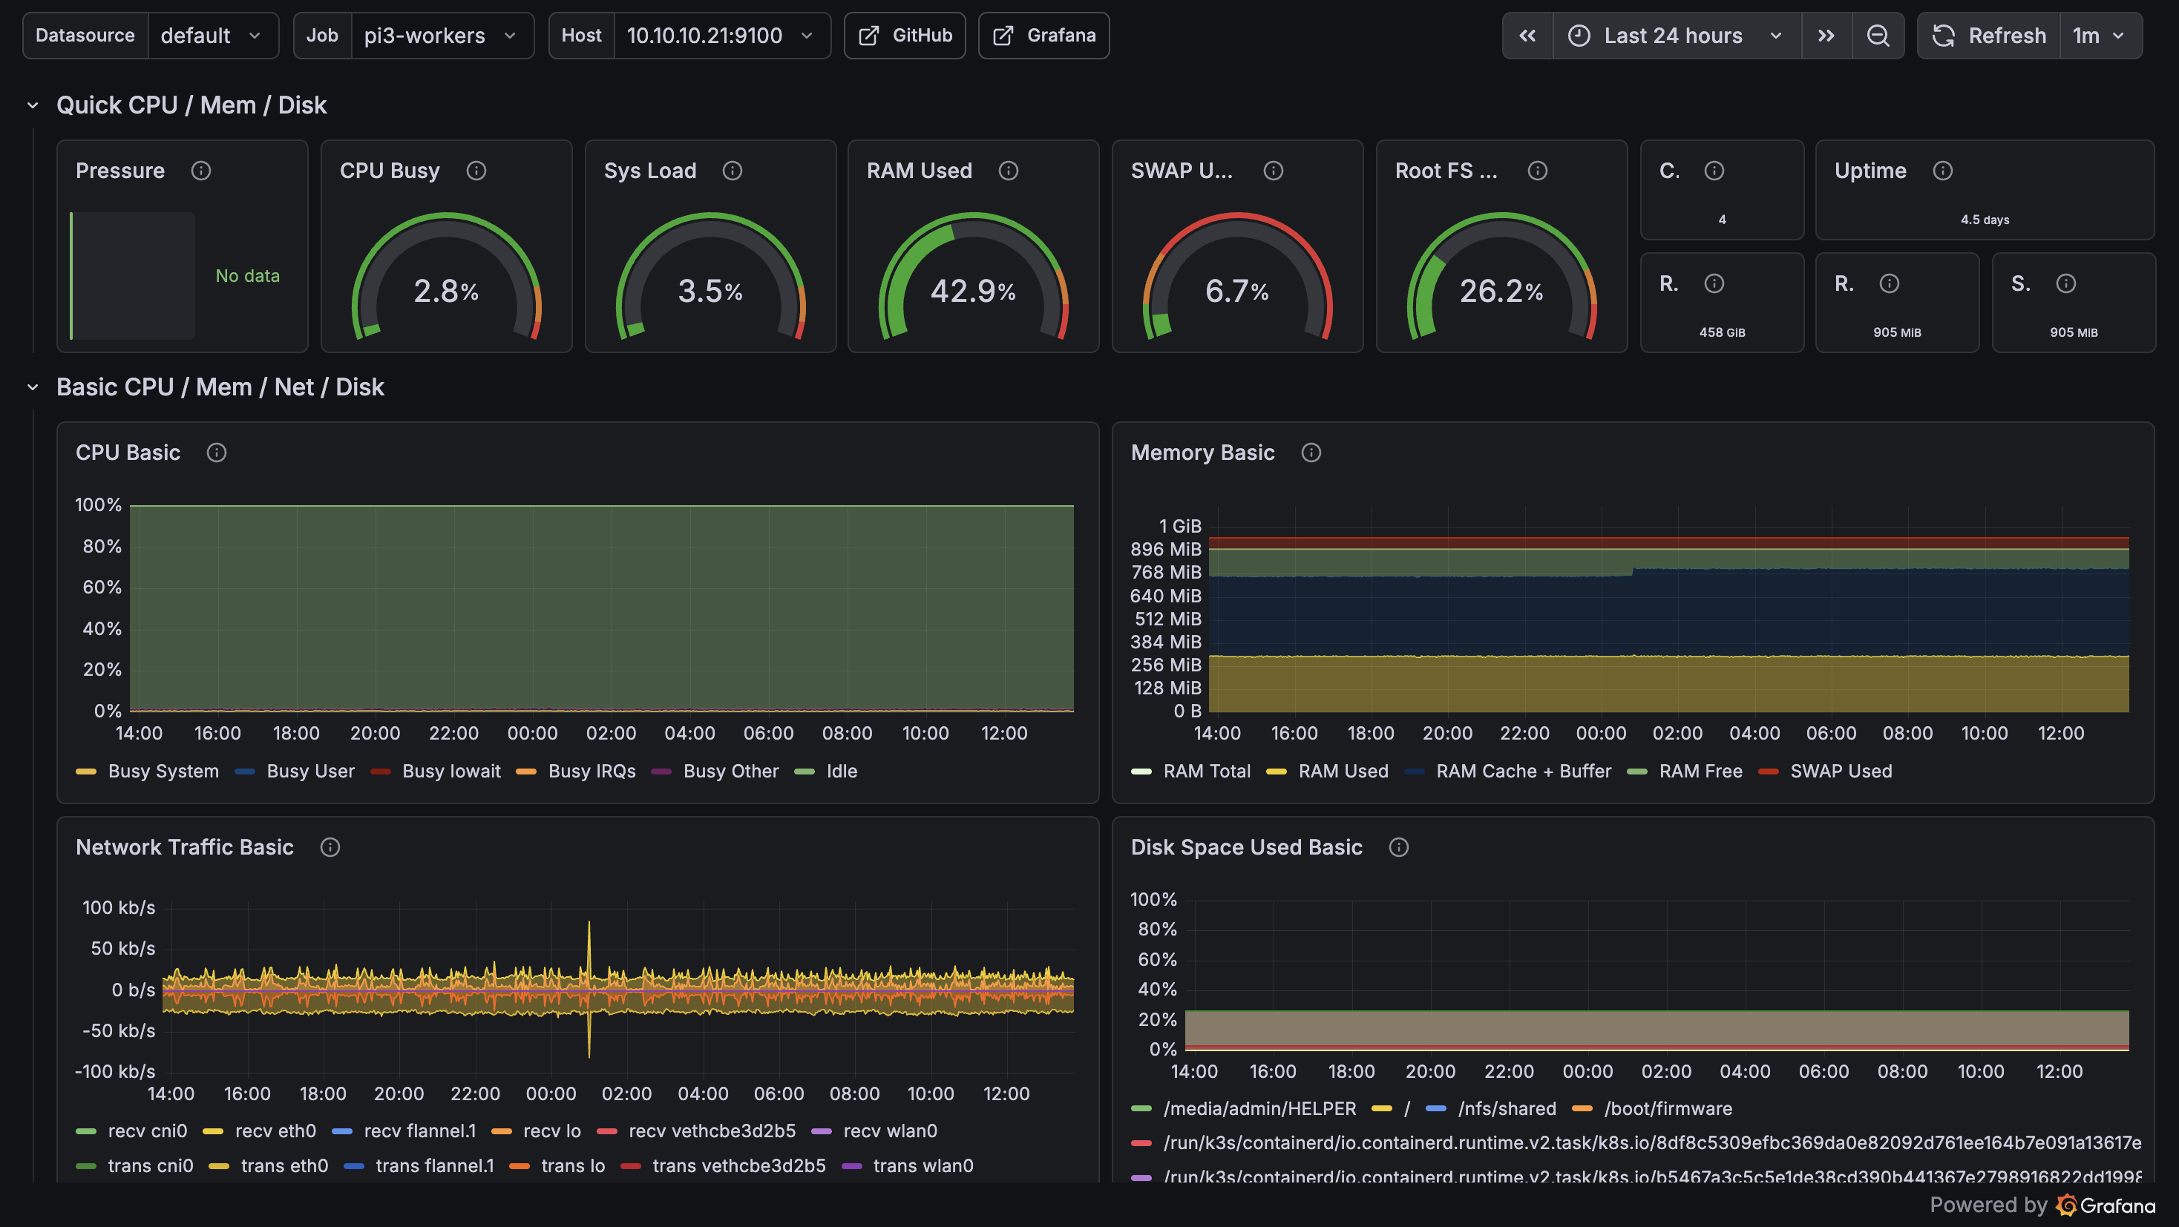
Task: Collapse the Quick CPU / Mem / Disk row
Action: 33,105
